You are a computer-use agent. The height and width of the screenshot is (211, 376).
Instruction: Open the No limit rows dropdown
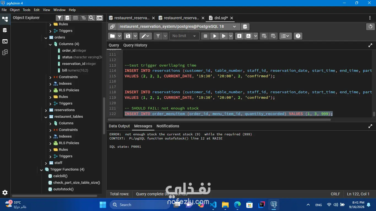point(184,36)
